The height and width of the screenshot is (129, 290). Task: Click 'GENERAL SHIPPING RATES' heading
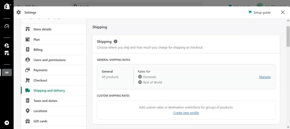[113, 60]
